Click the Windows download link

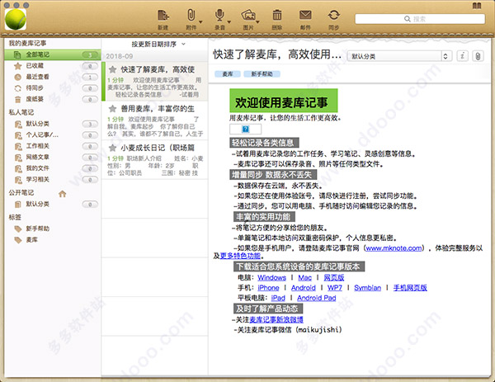tap(271, 277)
